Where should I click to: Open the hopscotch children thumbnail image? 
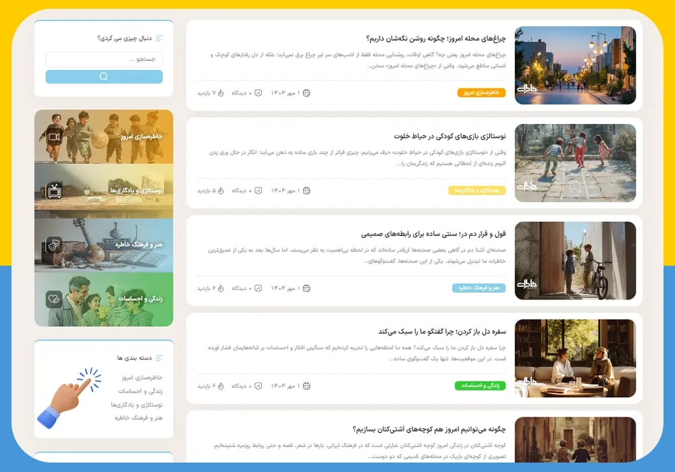click(575, 163)
